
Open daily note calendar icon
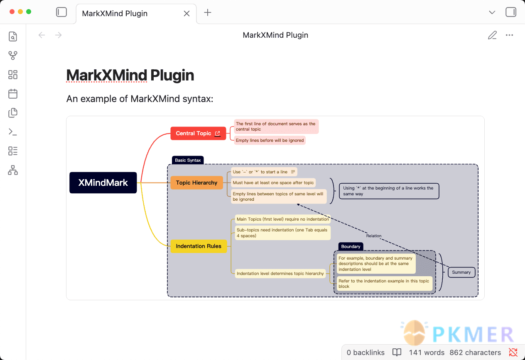click(x=13, y=94)
